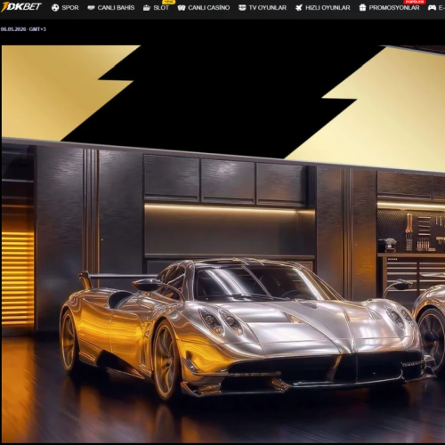
Task: Click the partially visible E- menu label
Action: [x=441, y=8]
